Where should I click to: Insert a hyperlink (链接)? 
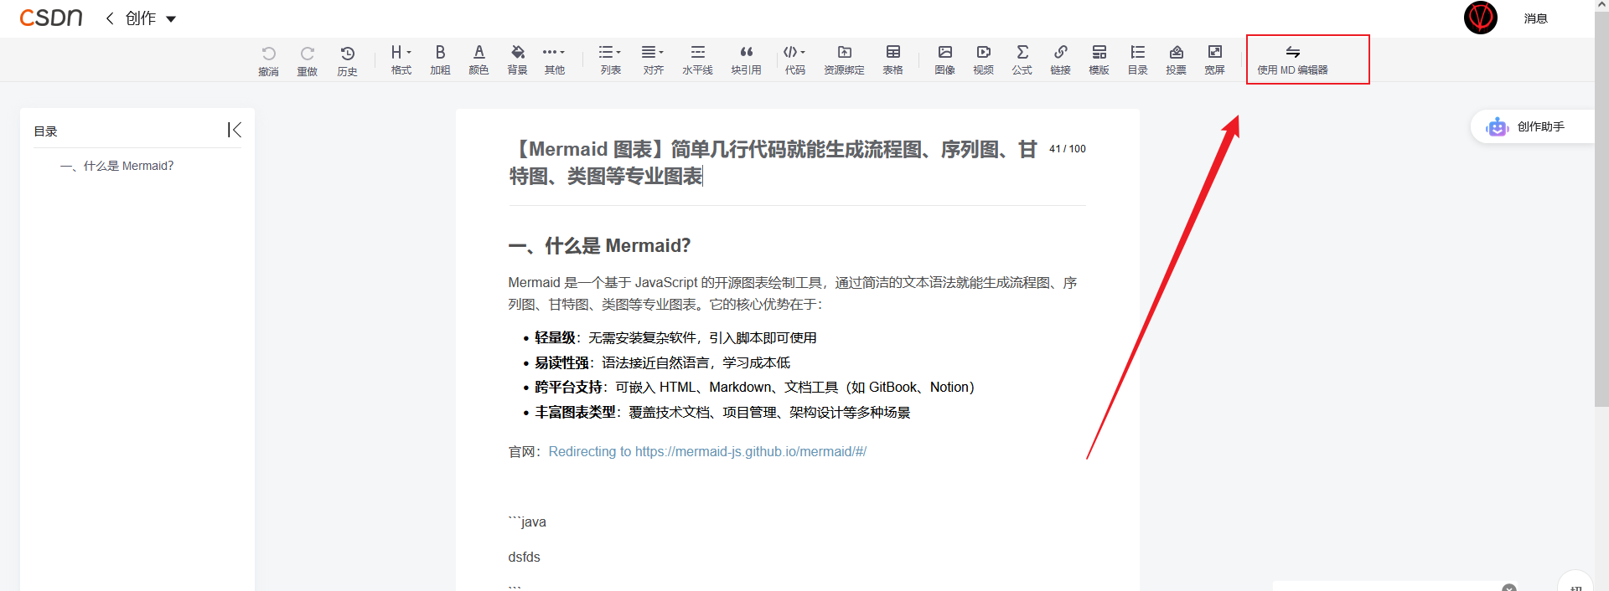pos(1060,59)
